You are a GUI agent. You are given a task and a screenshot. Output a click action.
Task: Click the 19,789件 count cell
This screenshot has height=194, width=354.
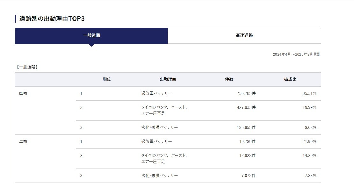[247, 141]
